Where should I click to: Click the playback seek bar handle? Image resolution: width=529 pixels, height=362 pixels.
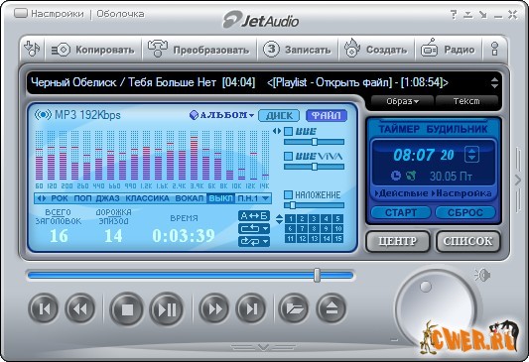point(317,276)
